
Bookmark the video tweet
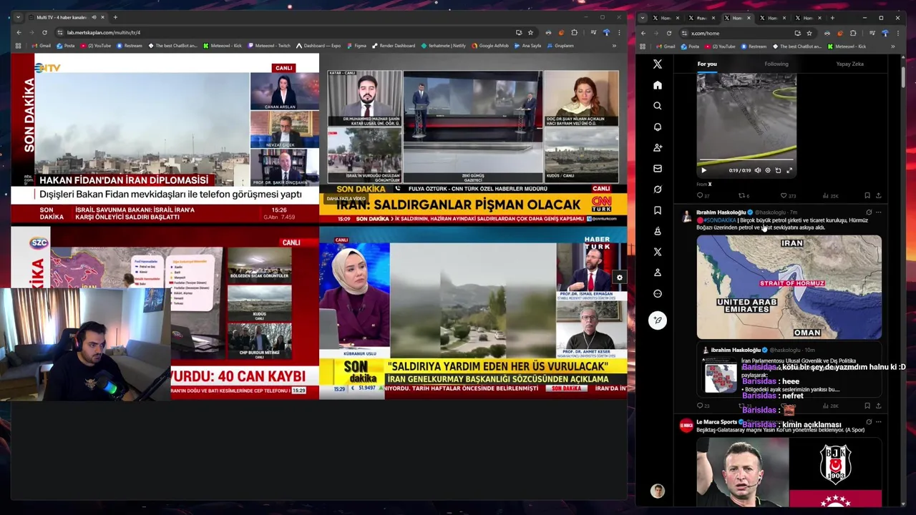(867, 195)
